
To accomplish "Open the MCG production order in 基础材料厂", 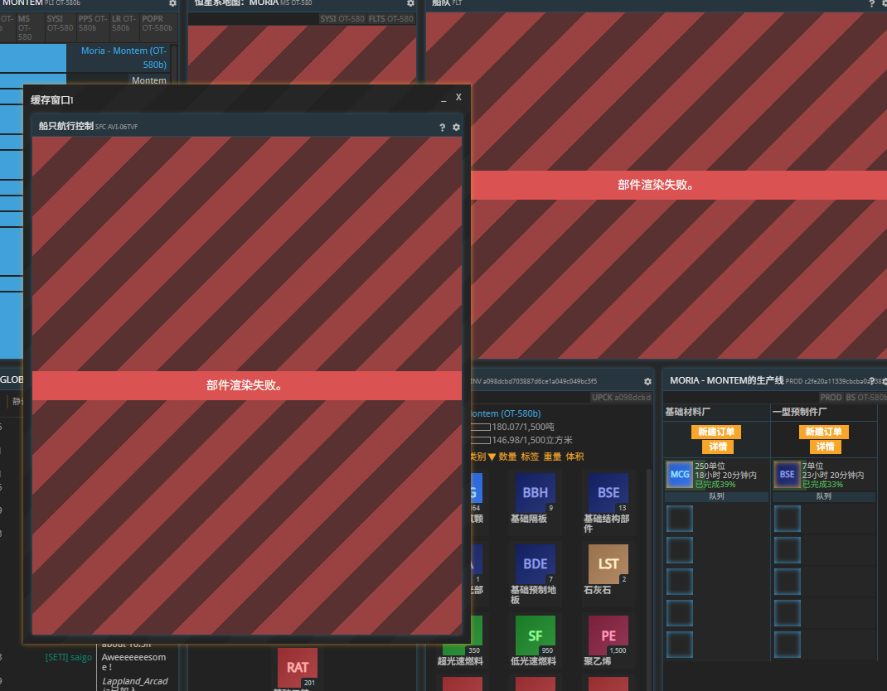I will pos(680,475).
